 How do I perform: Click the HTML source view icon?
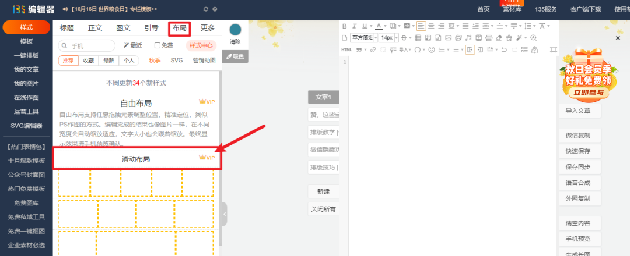[346, 49]
